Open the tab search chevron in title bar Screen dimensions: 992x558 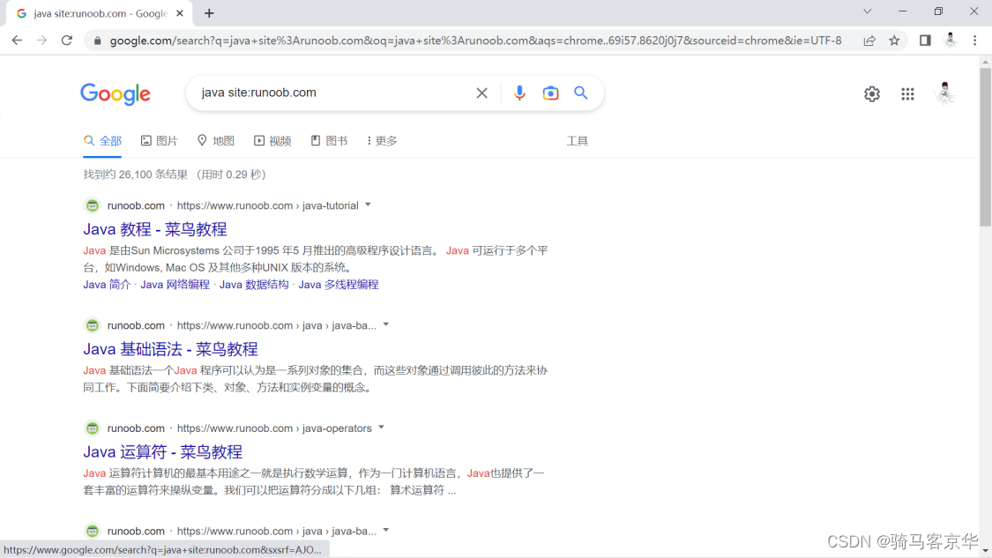click(x=868, y=11)
